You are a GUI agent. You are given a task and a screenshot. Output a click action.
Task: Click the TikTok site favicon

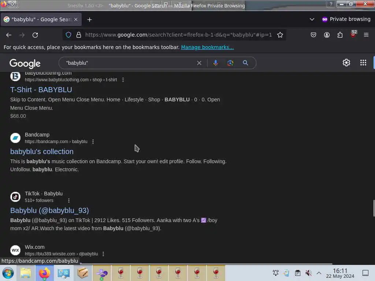coord(15,197)
